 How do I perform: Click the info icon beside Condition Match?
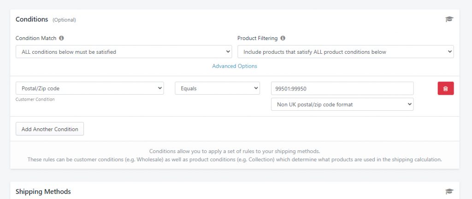[61, 38]
